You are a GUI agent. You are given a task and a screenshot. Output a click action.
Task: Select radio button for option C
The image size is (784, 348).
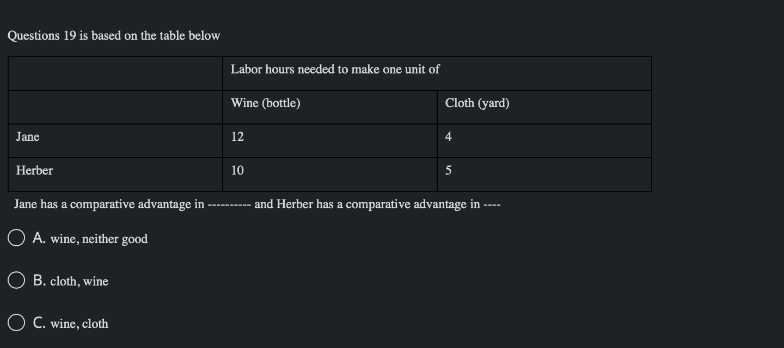[x=16, y=321]
